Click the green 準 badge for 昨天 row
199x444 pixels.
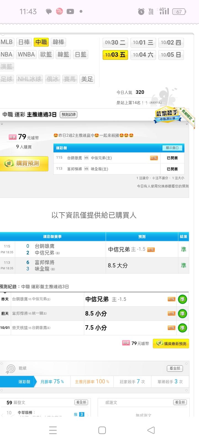tap(182, 299)
